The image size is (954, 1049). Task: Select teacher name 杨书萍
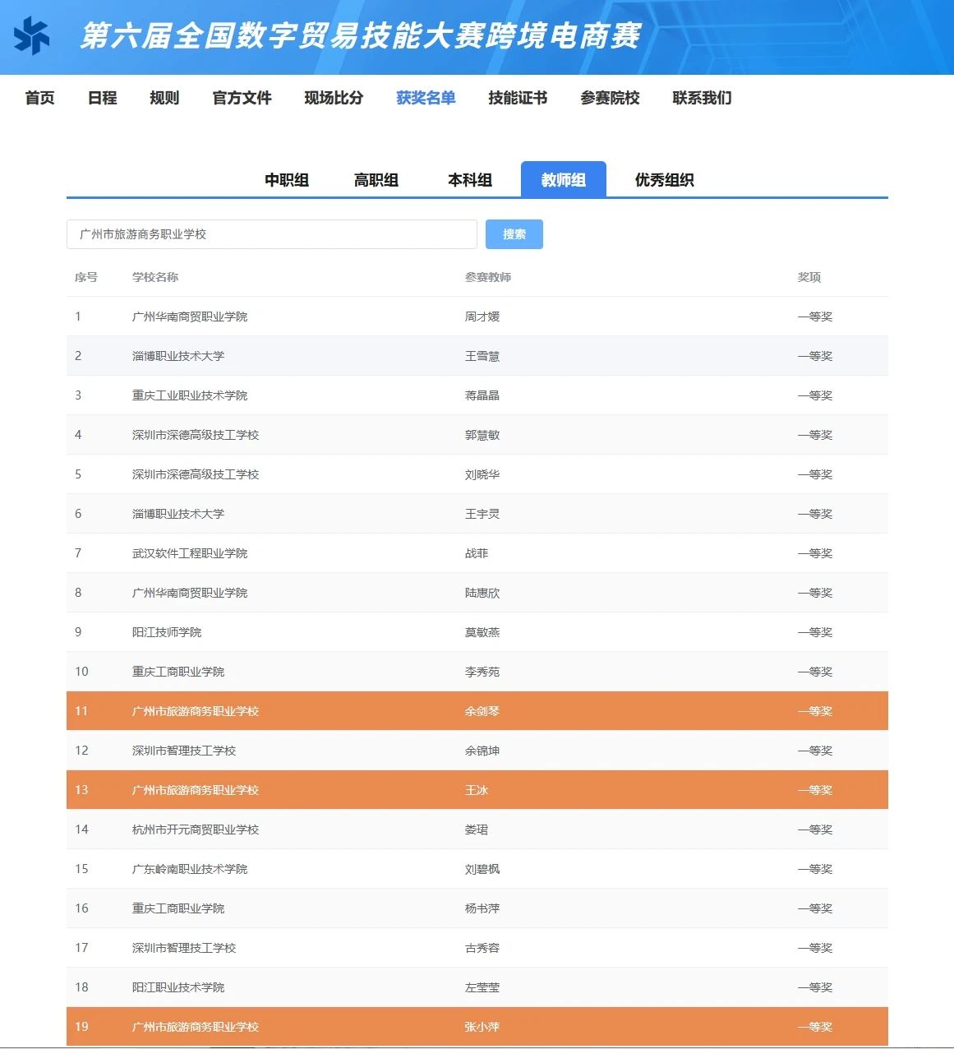coord(482,908)
